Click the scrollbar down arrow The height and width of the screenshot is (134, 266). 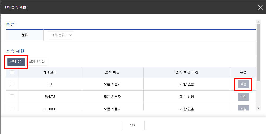coord(258,108)
